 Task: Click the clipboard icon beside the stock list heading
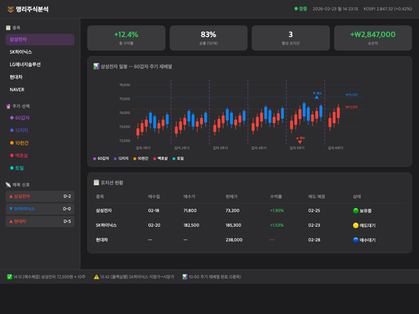(8, 28)
